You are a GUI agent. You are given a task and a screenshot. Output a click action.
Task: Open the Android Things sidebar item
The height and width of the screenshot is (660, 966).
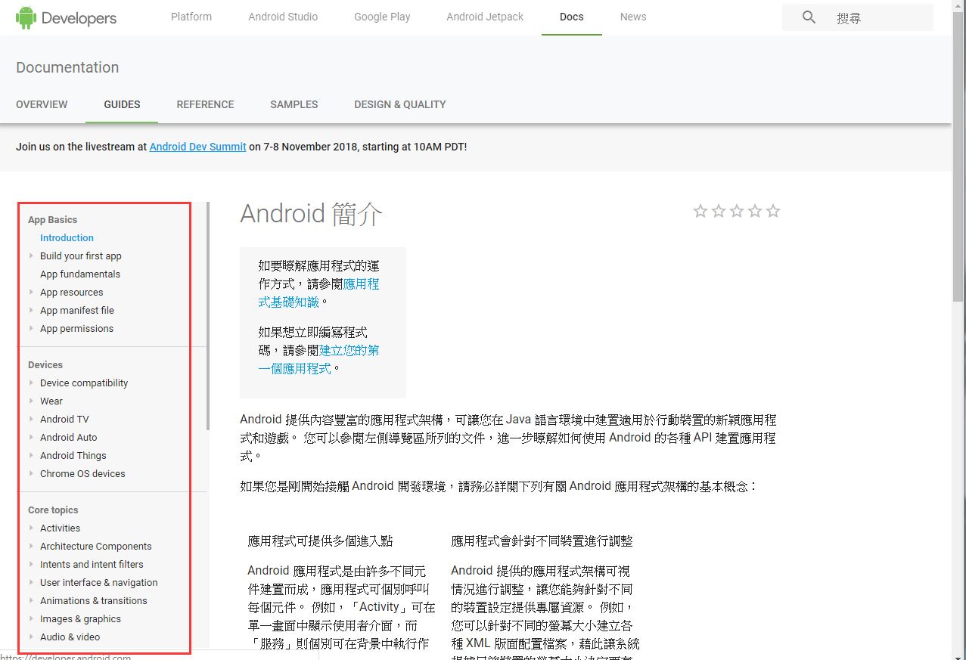click(x=73, y=455)
